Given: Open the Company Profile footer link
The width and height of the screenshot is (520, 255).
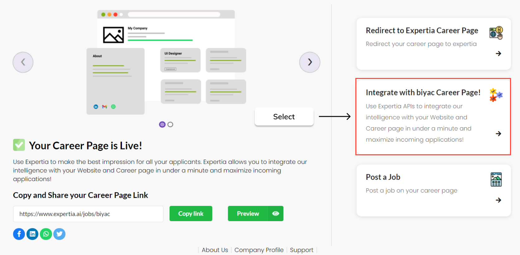Looking at the screenshot, I should click(x=259, y=250).
